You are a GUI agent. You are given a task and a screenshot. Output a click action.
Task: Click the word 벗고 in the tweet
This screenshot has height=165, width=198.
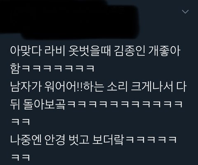pos(78,140)
